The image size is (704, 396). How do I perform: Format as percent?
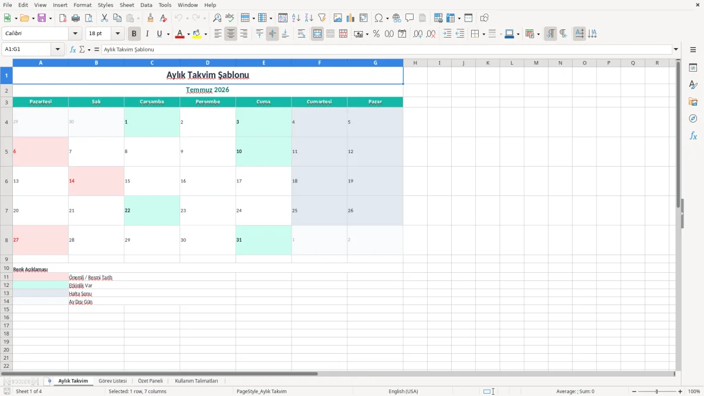(377, 34)
